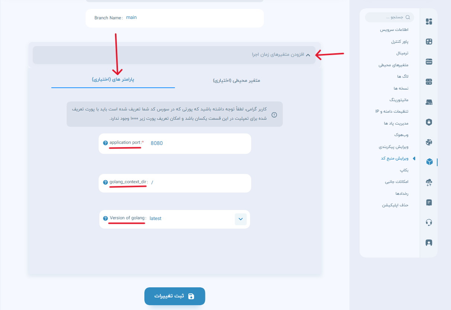Open ترمینال from the side menu
The width and height of the screenshot is (451, 310).
pyautogui.click(x=402, y=53)
